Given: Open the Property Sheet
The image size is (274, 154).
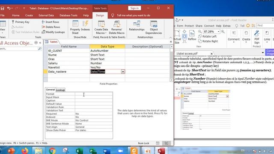Looking at the screenshot, I should click(x=75, y=27).
